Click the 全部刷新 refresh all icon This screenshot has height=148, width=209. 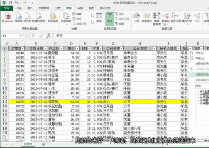click(66, 18)
